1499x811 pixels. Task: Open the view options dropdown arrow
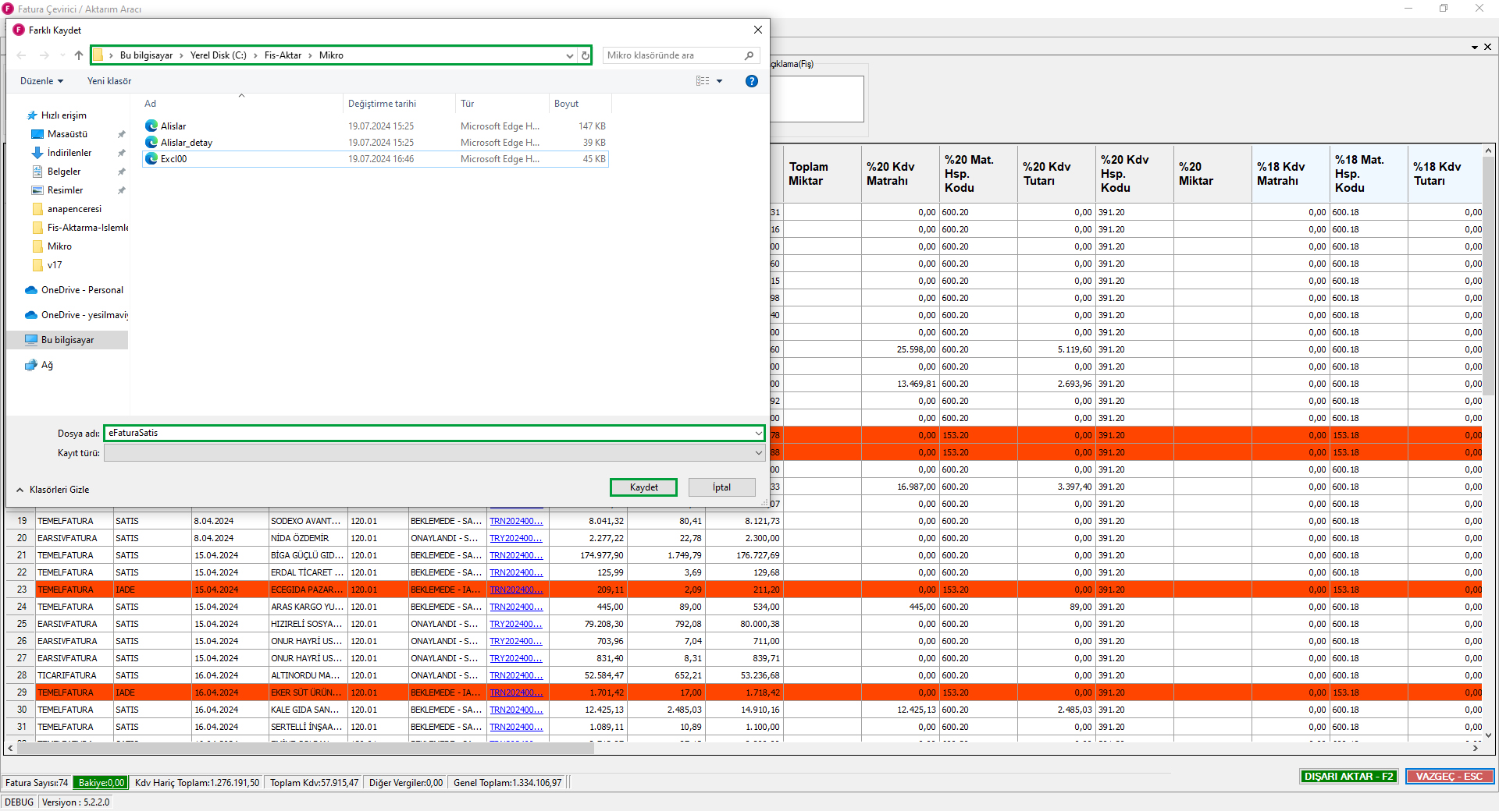720,81
